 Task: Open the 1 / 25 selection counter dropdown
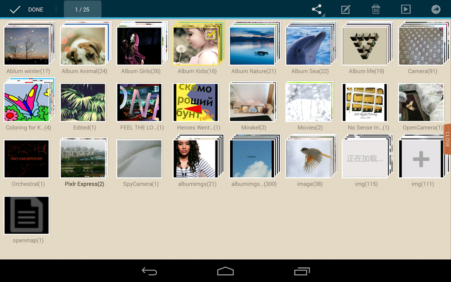82,9
